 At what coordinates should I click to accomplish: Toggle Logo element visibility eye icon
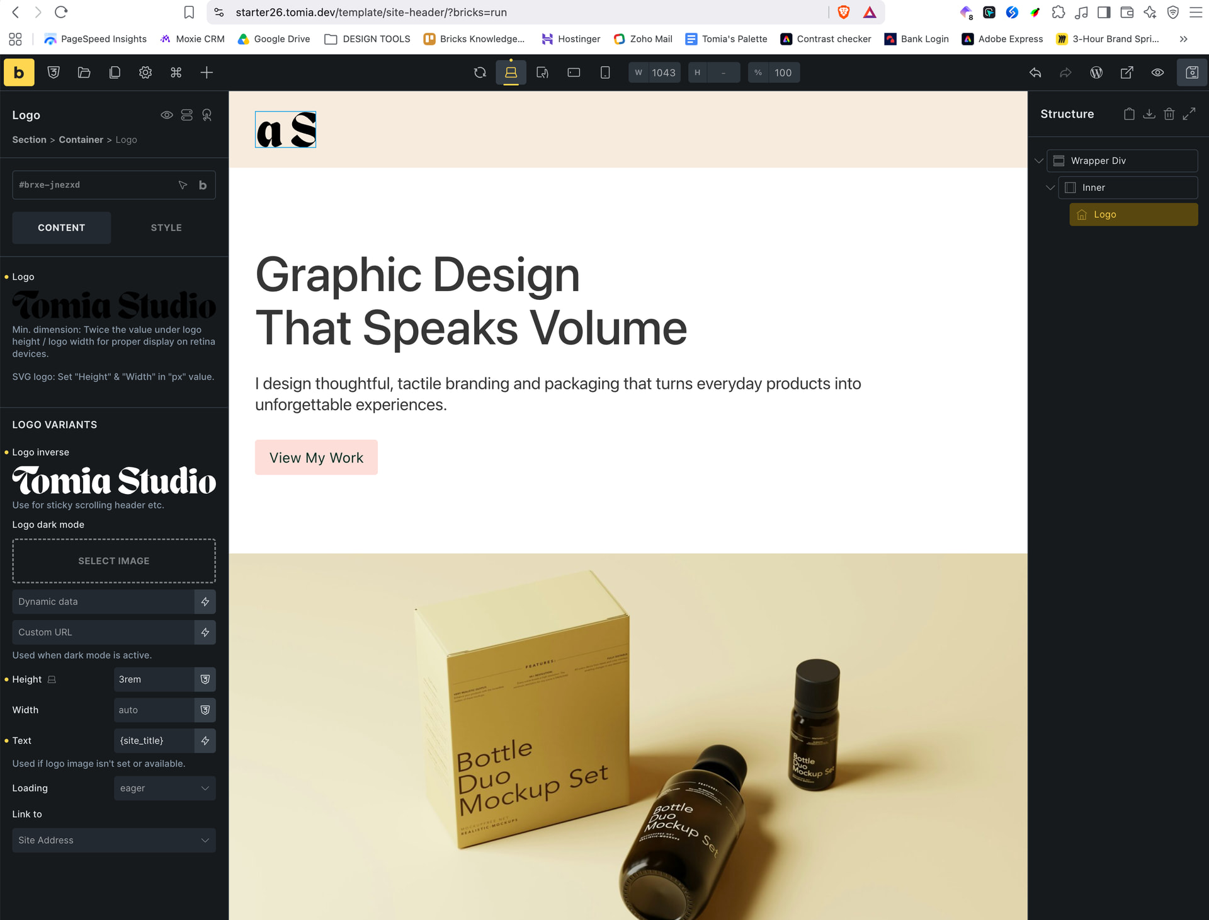166,115
